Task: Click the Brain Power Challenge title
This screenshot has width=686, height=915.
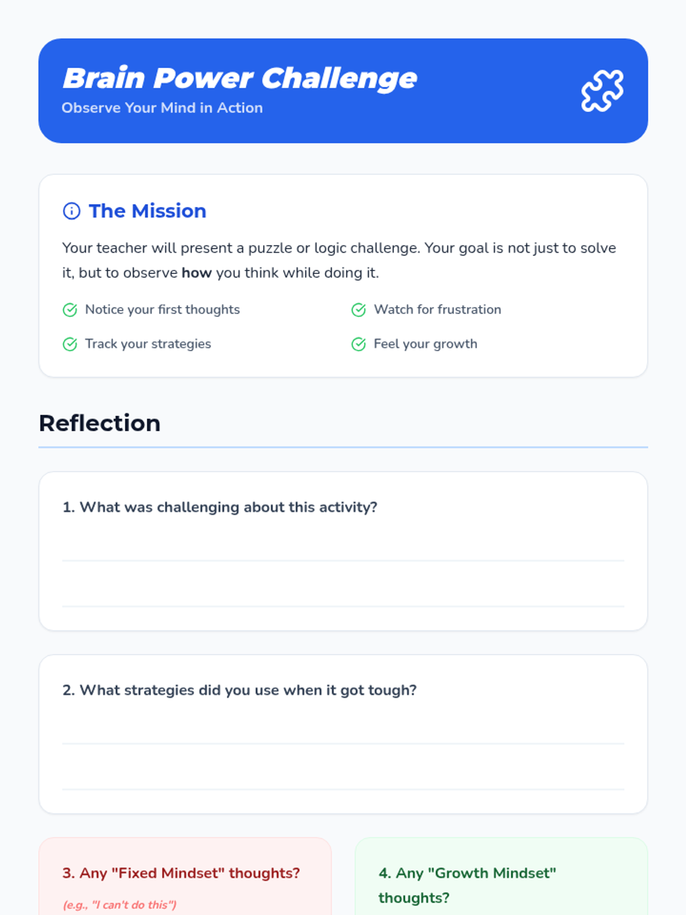Action: pyautogui.click(x=240, y=78)
